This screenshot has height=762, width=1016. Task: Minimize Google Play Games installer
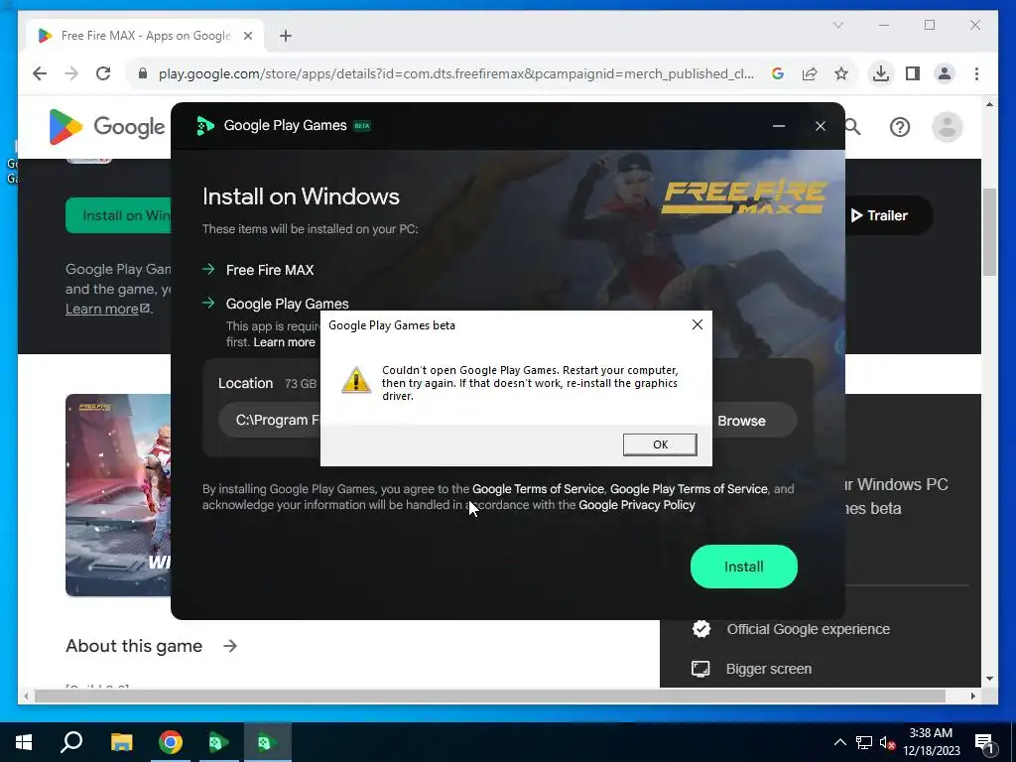coord(779,126)
